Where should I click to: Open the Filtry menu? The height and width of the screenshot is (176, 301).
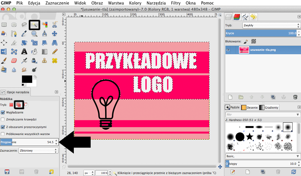[x=176, y=3]
